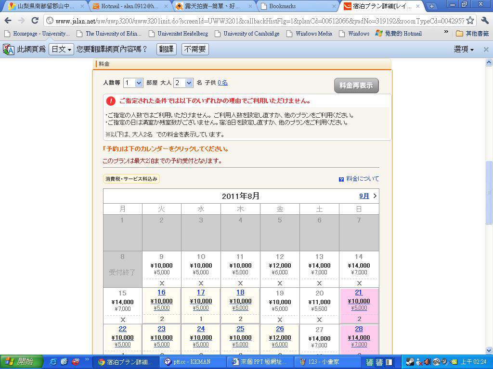Close the translation bar with the X

[x=486, y=49]
